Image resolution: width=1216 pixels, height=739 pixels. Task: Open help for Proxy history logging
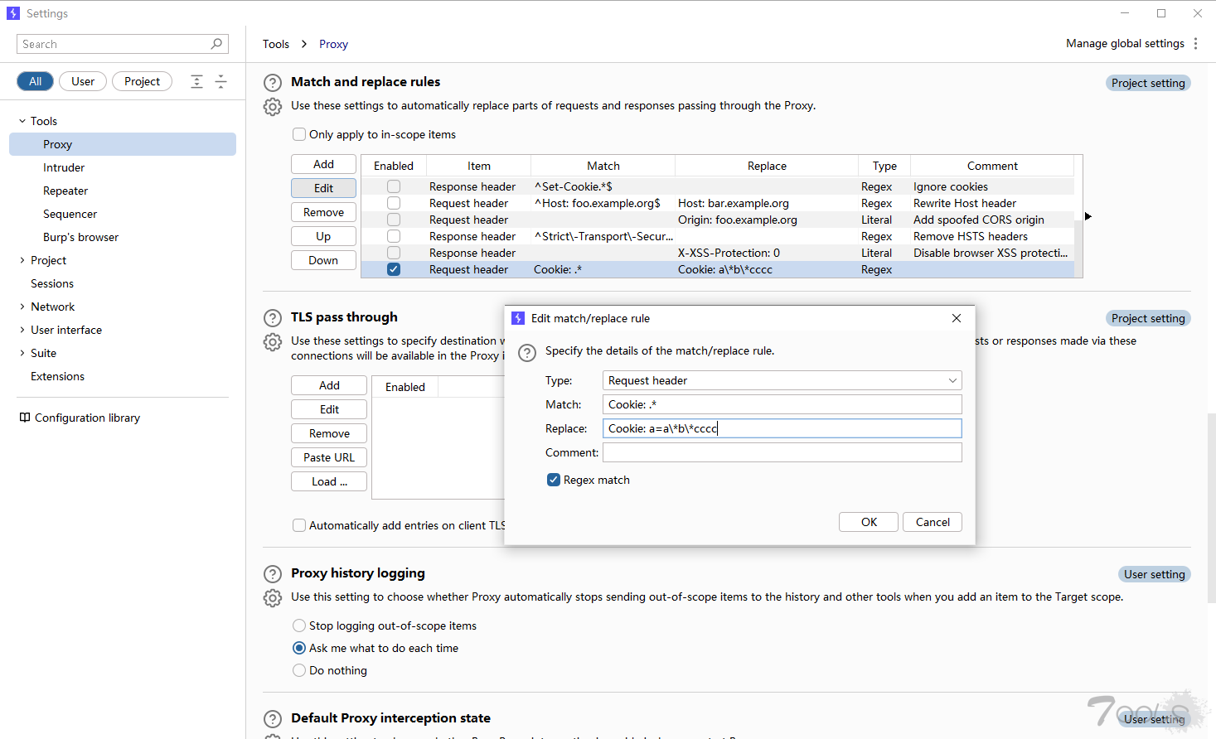(x=273, y=574)
